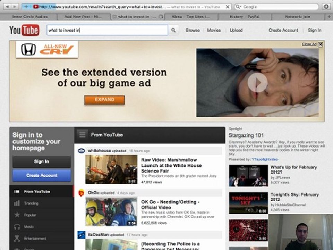Click the Google search field
The image size is (333, 250).
coord(276,7)
